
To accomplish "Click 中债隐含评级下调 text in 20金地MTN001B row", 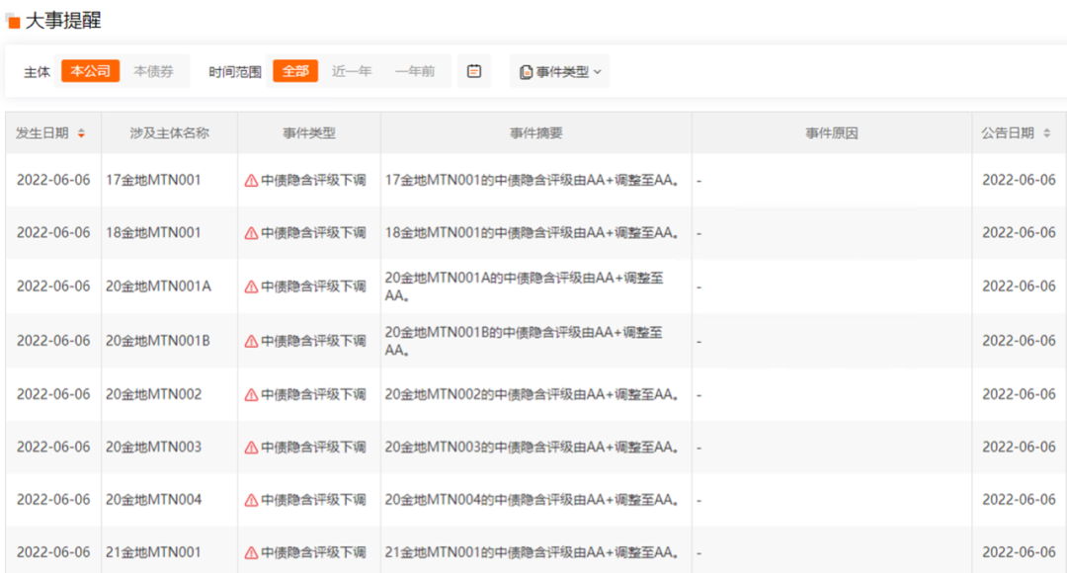I will tap(313, 341).
